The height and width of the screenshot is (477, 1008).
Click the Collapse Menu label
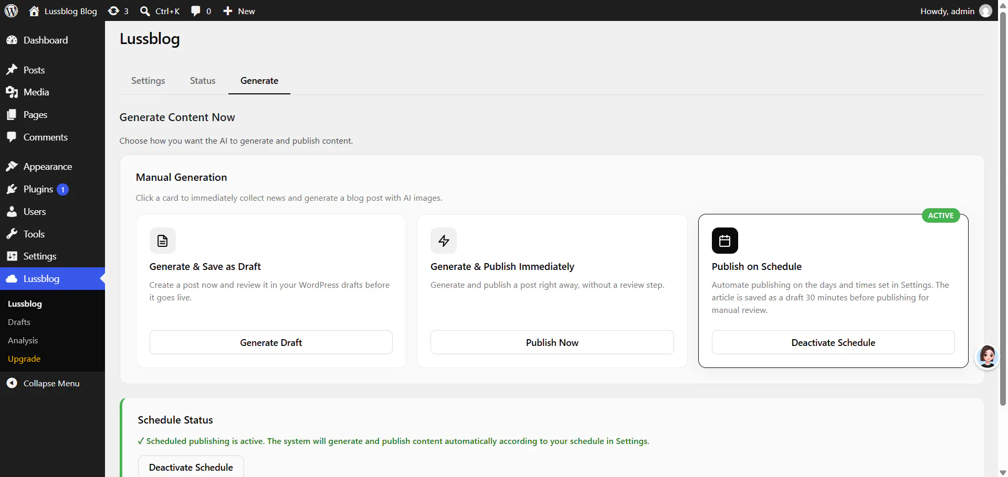(51, 383)
